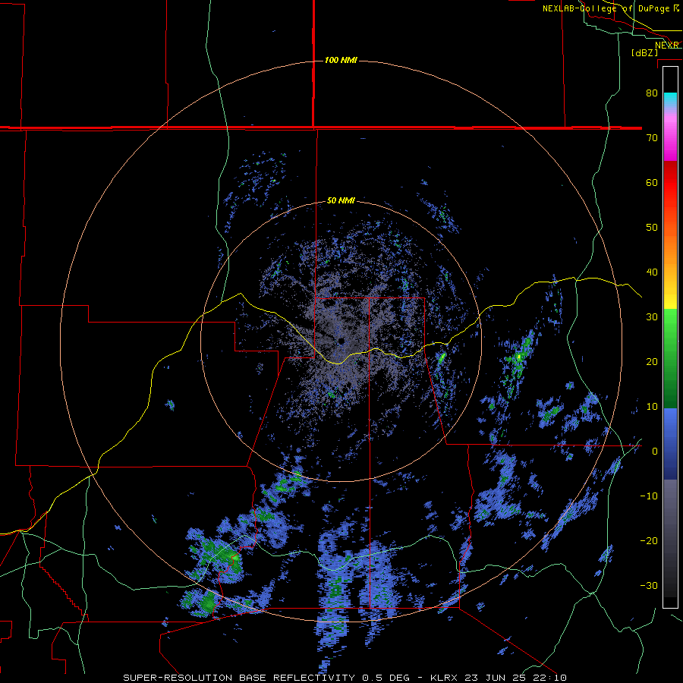Click the KLRX radar site center dot
The image size is (683, 683).
(x=341, y=341)
